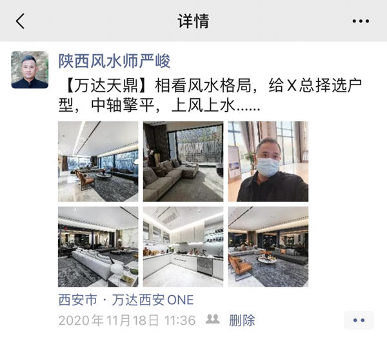Tap second line of post text 中轴擎平
Screen dimensions: 387x339
click(123, 105)
